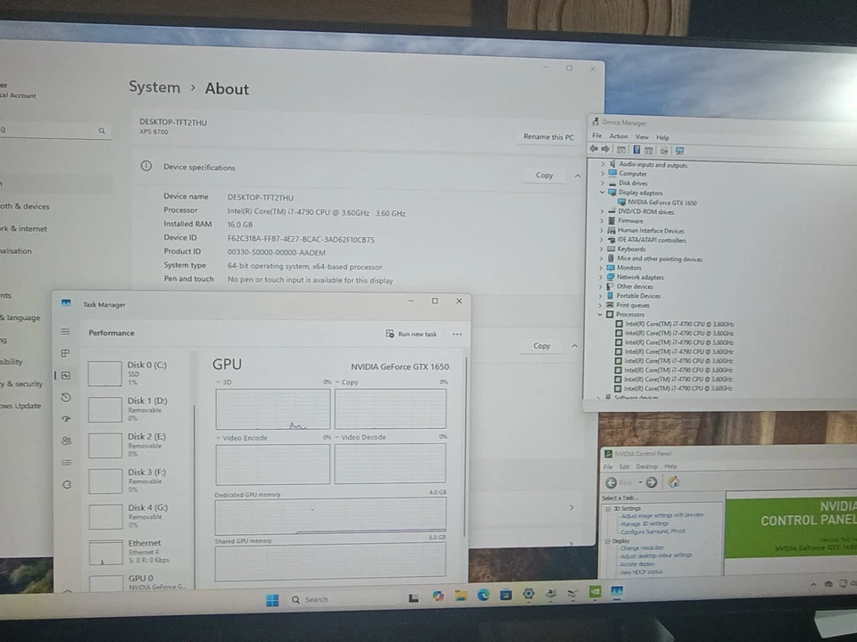Click Back button in NVIDIA Control Panel
The height and width of the screenshot is (642, 857).
612,482
